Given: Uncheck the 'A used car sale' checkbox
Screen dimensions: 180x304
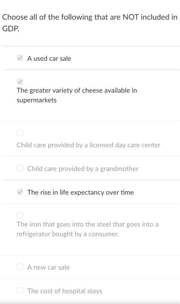Looking at the screenshot, I should point(20,58).
